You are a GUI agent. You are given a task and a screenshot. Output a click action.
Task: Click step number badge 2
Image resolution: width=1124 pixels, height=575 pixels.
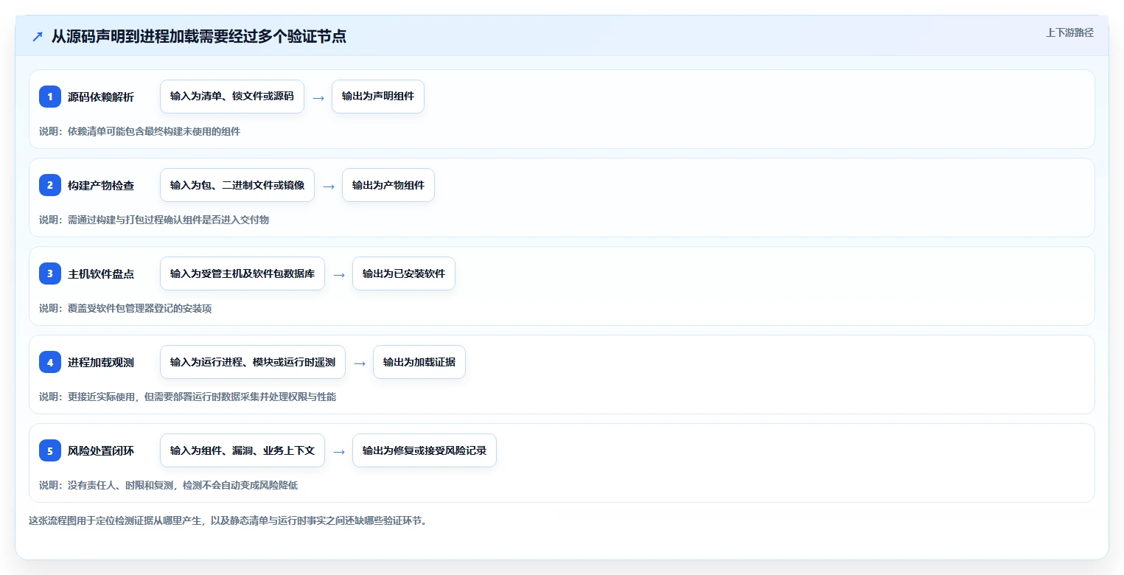[50, 185]
